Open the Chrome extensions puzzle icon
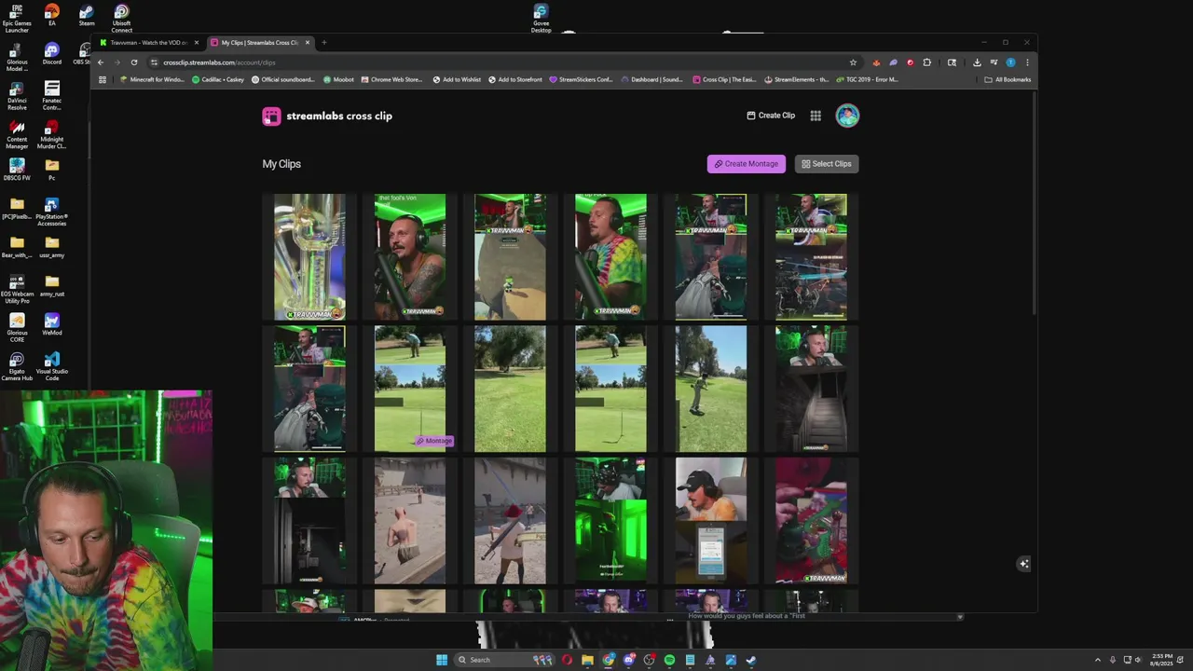The width and height of the screenshot is (1193, 671). click(x=927, y=62)
